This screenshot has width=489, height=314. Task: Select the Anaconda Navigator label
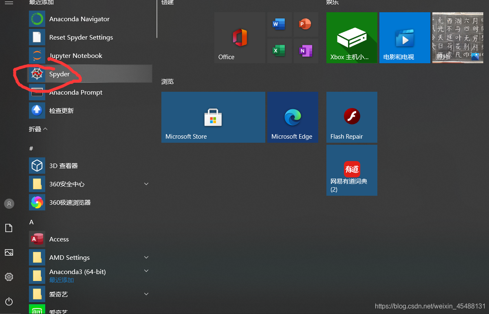79,19
